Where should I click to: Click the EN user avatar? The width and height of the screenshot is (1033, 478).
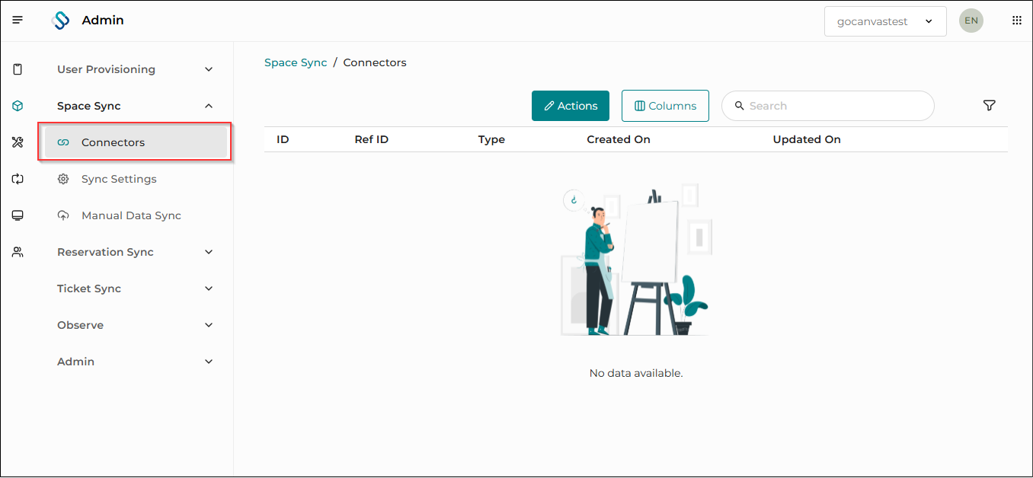point(971,21)
